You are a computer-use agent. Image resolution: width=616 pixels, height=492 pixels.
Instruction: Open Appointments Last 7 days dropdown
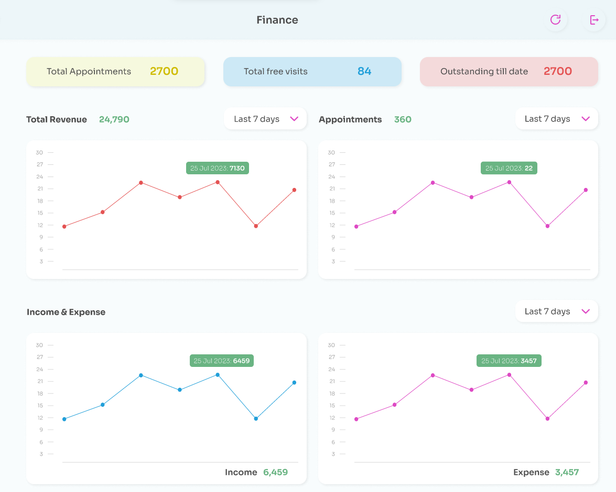click(556, 119)
